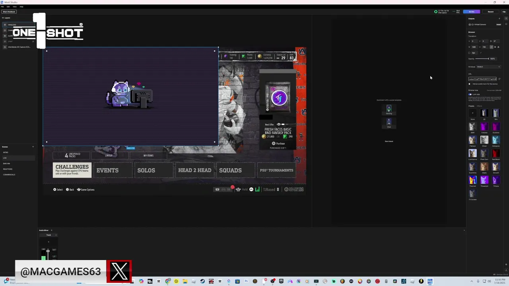
Task: Open the Track dropdown in Audio Mixer
Action: 49,235
